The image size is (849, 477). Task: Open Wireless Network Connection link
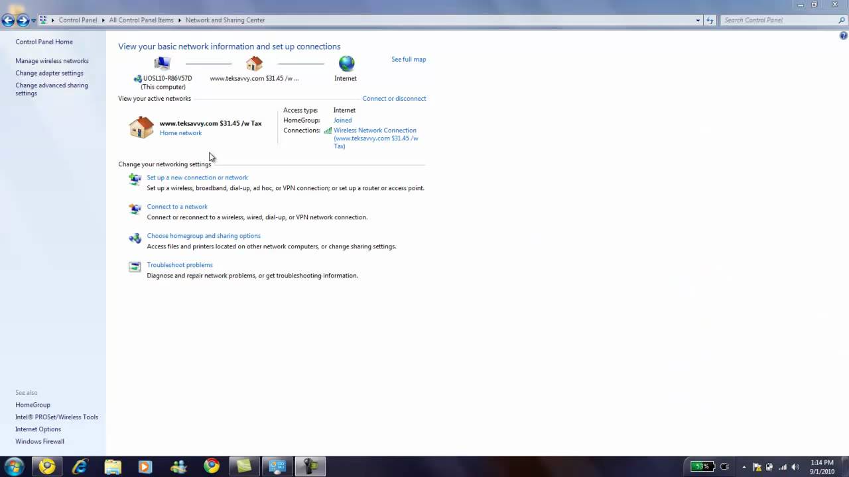pos(375,138)
